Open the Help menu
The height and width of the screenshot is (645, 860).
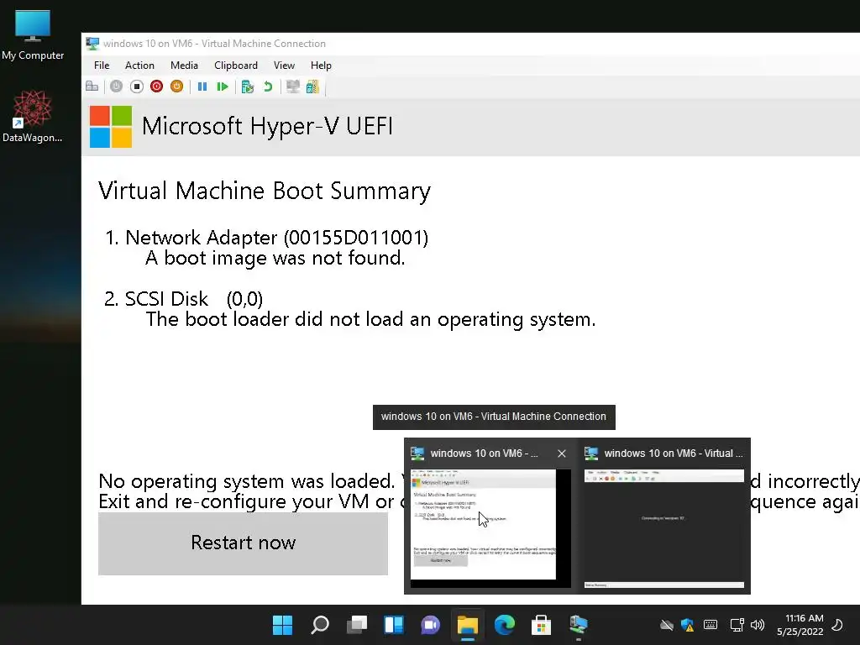click(321, 66)
